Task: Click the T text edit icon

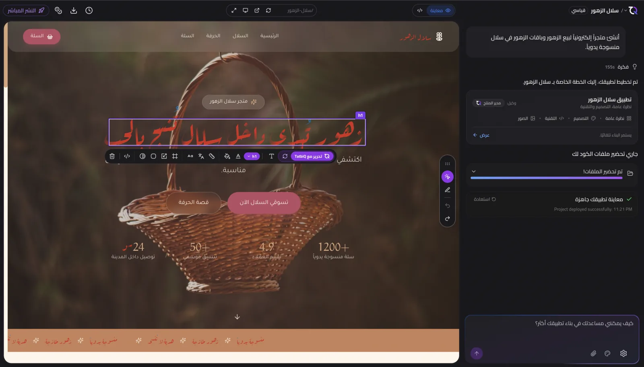Action: point(272,156)
